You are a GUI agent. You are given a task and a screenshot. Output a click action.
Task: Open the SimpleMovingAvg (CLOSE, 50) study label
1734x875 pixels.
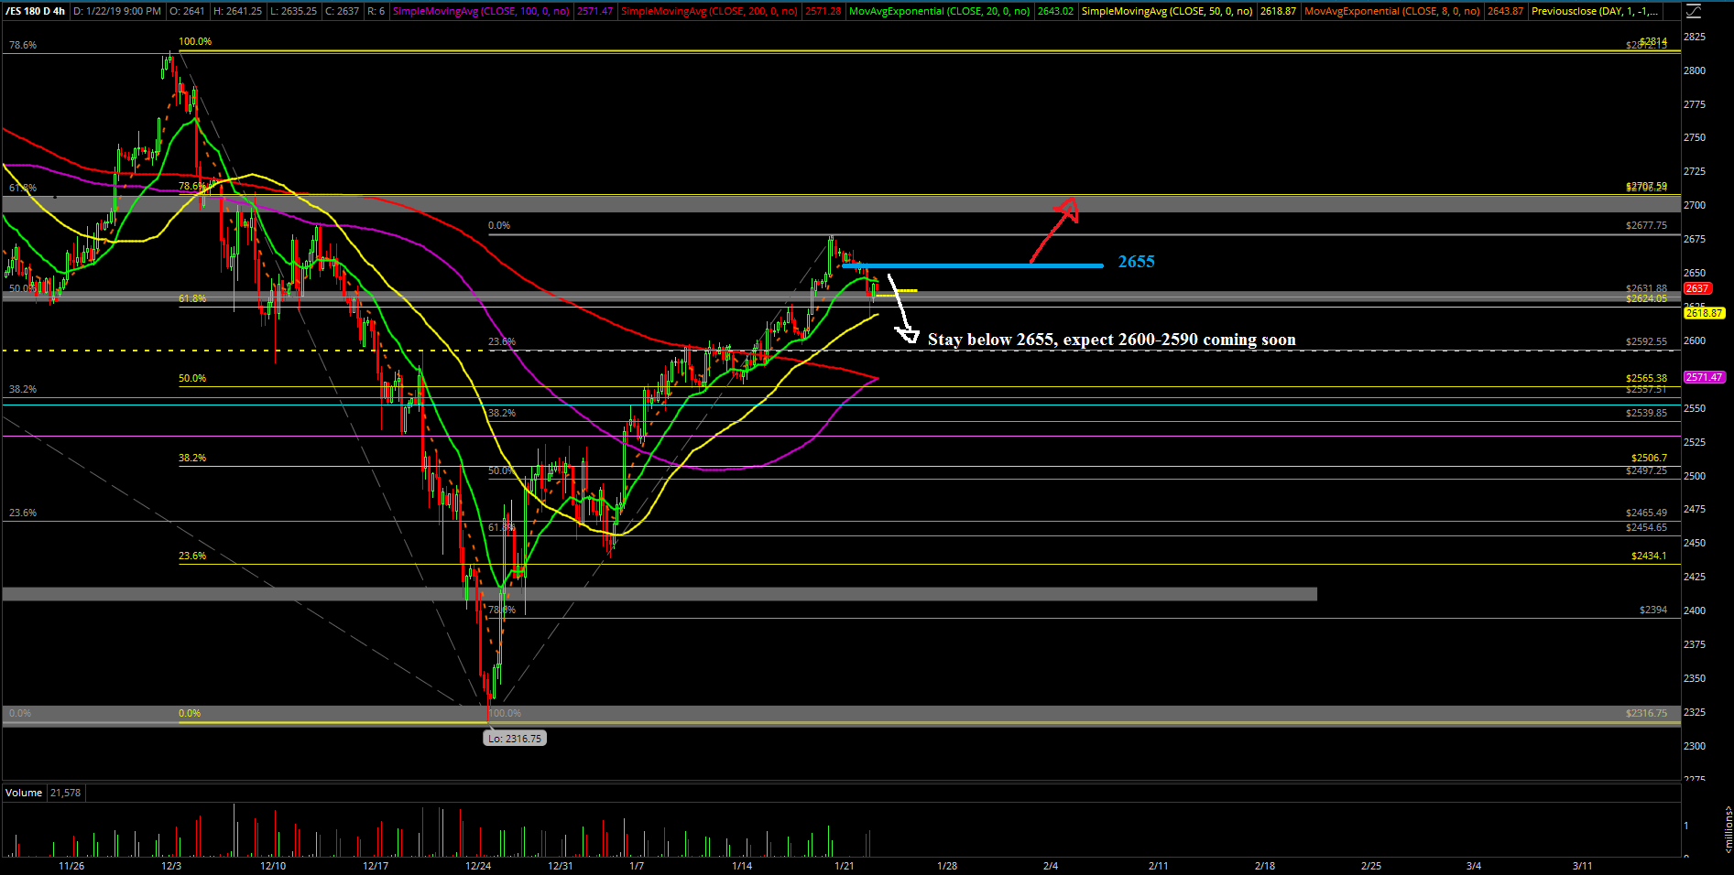(1167, 11)
